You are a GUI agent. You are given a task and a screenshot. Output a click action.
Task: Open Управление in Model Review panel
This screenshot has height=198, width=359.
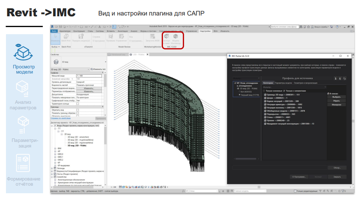tap(122, 37)
